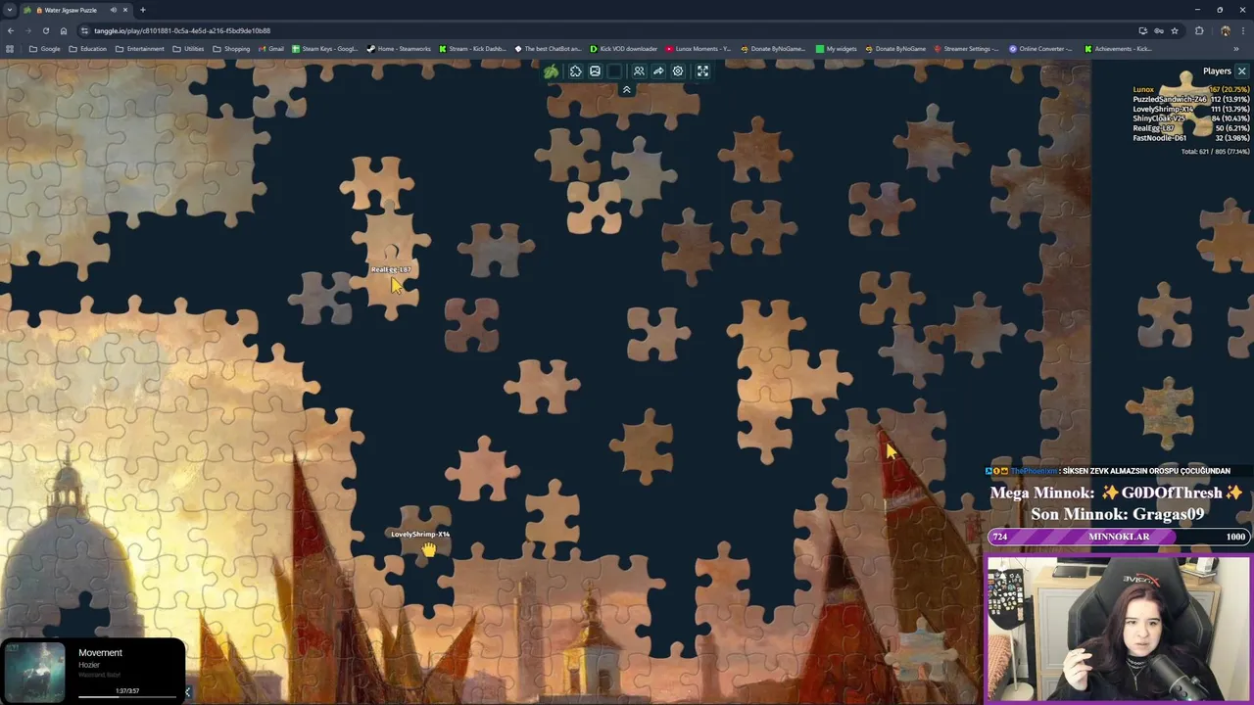1254x705 pixels.
Task: Click the RealEgg-L87 cursor label
Action: 390,269
